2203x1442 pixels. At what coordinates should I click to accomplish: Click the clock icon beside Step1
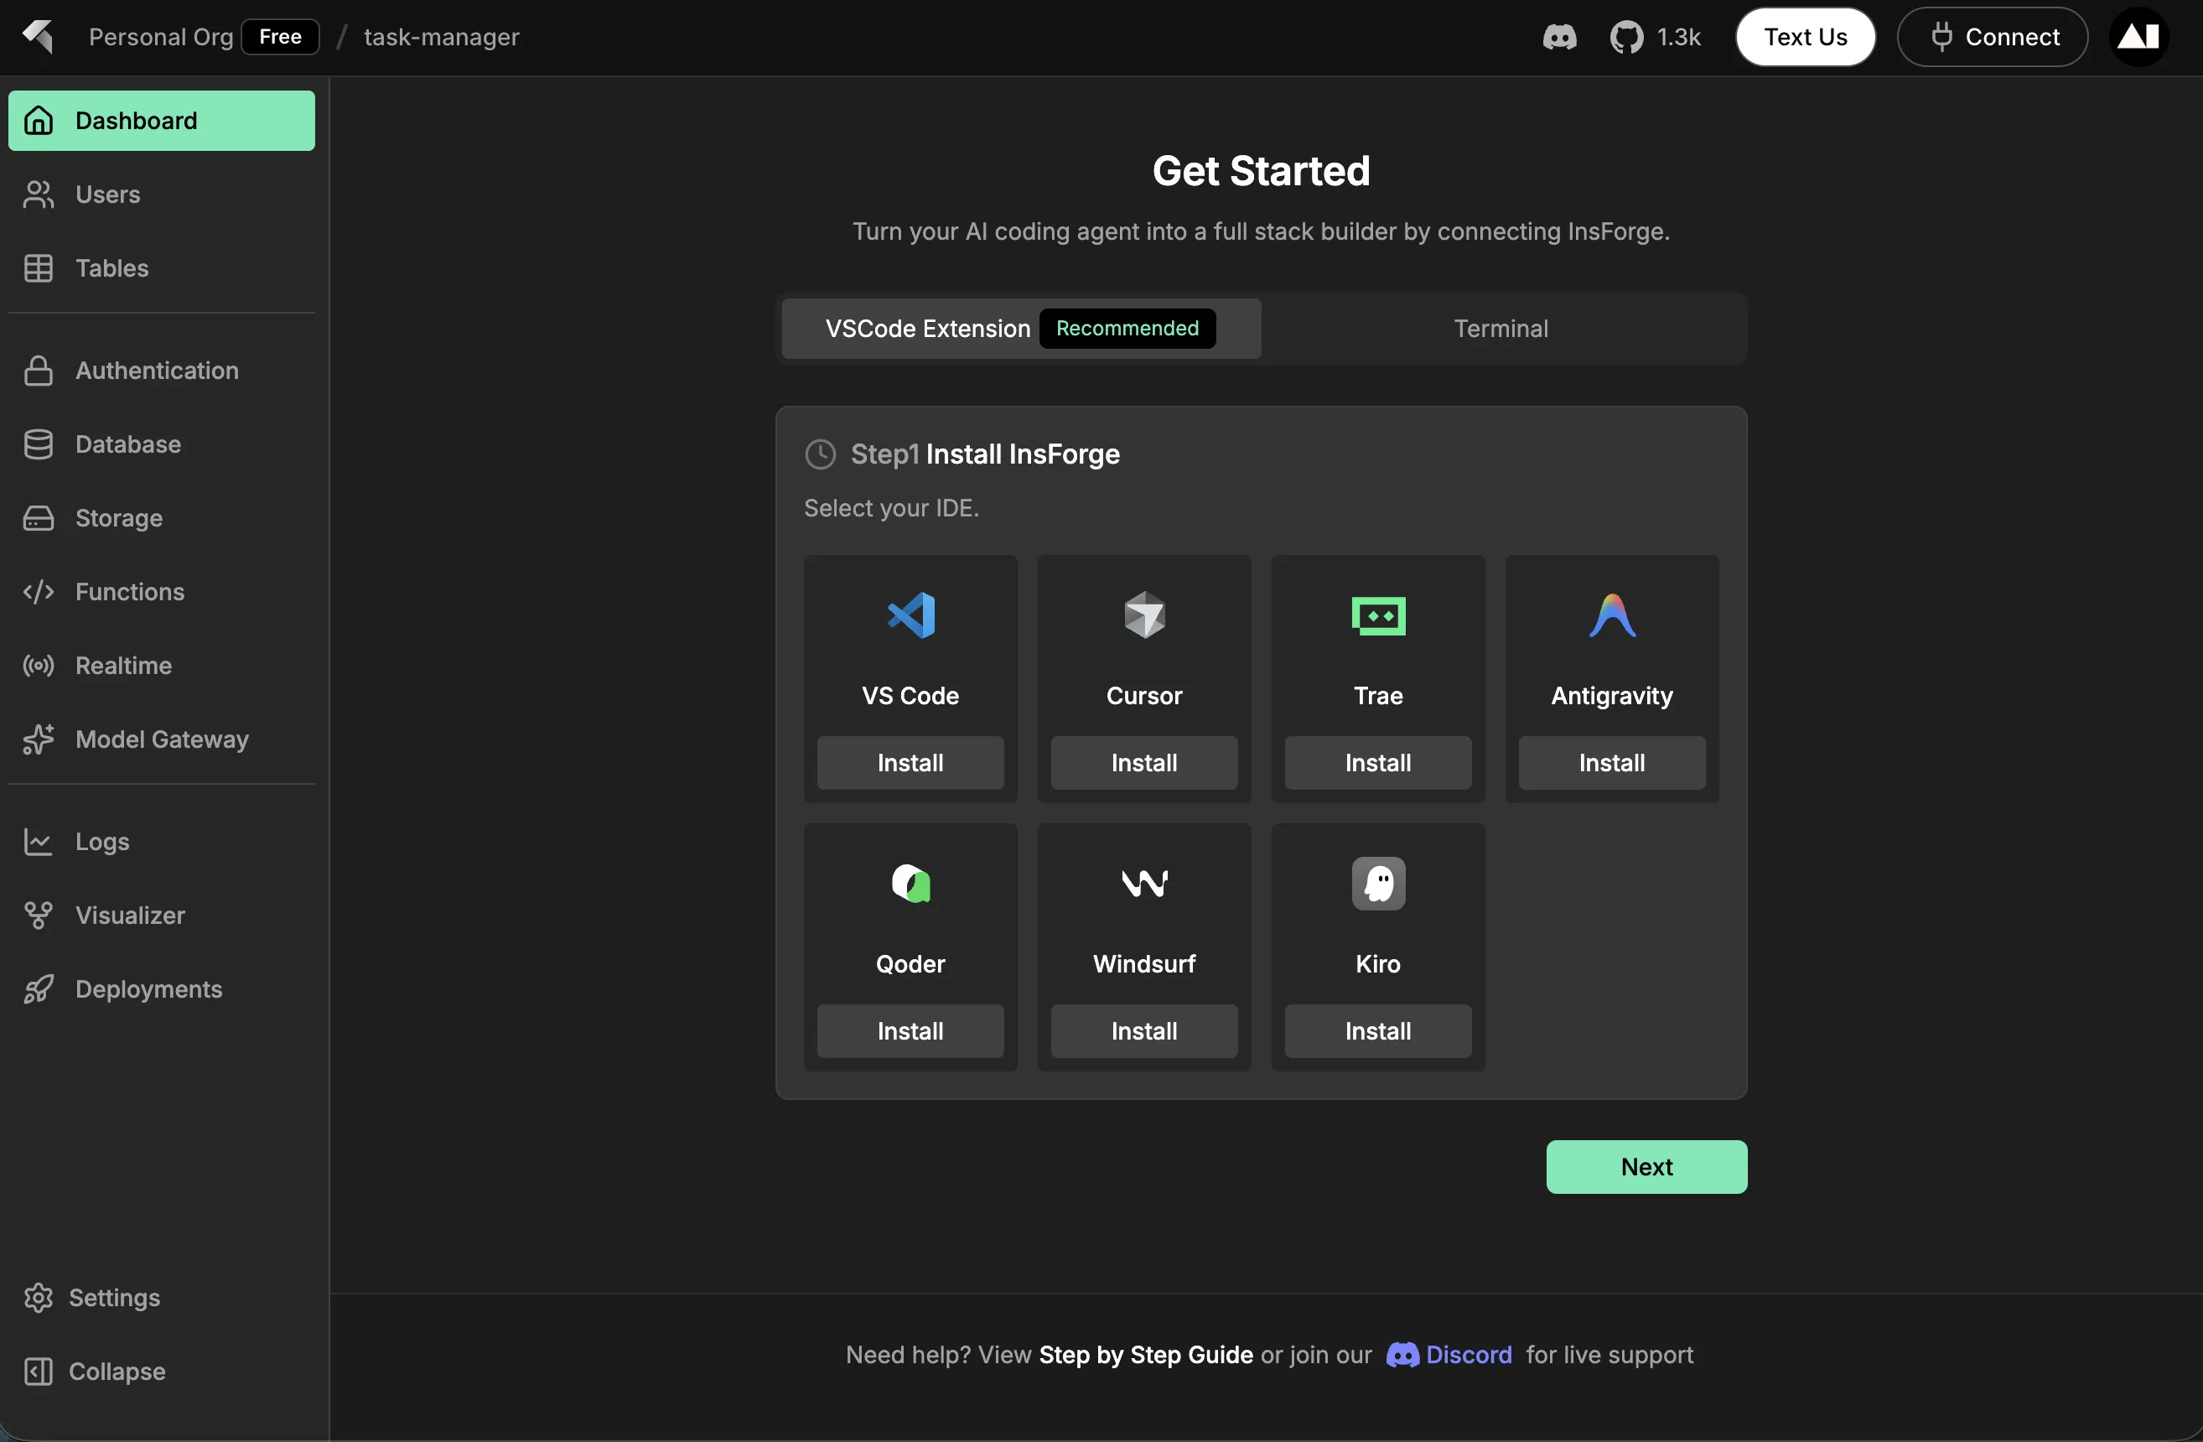pos(820,454)
